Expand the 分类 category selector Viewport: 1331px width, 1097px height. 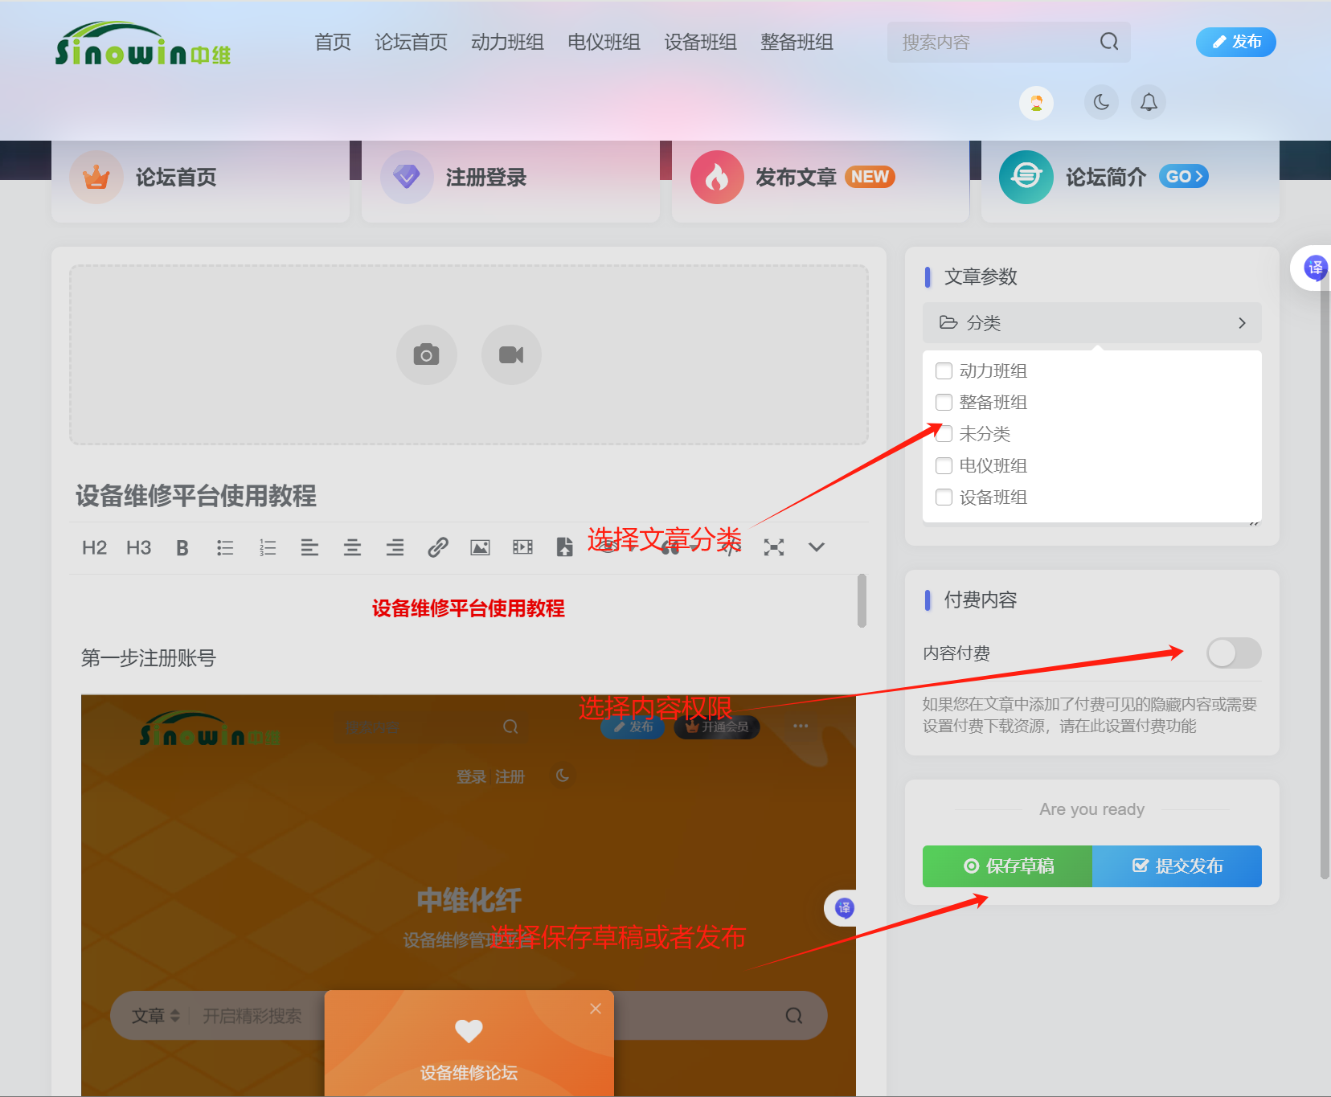click(1091, 323)
